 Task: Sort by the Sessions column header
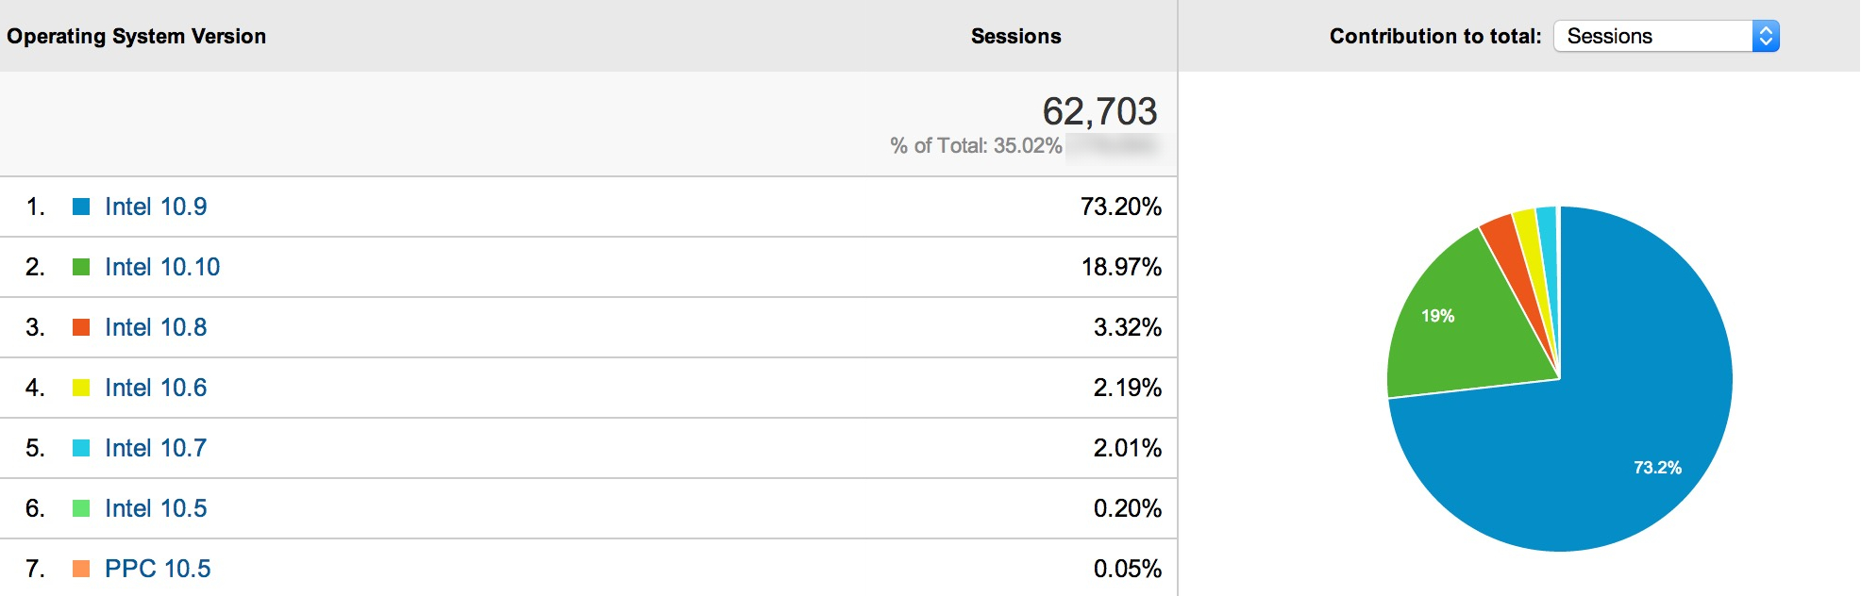(1015, 36)
